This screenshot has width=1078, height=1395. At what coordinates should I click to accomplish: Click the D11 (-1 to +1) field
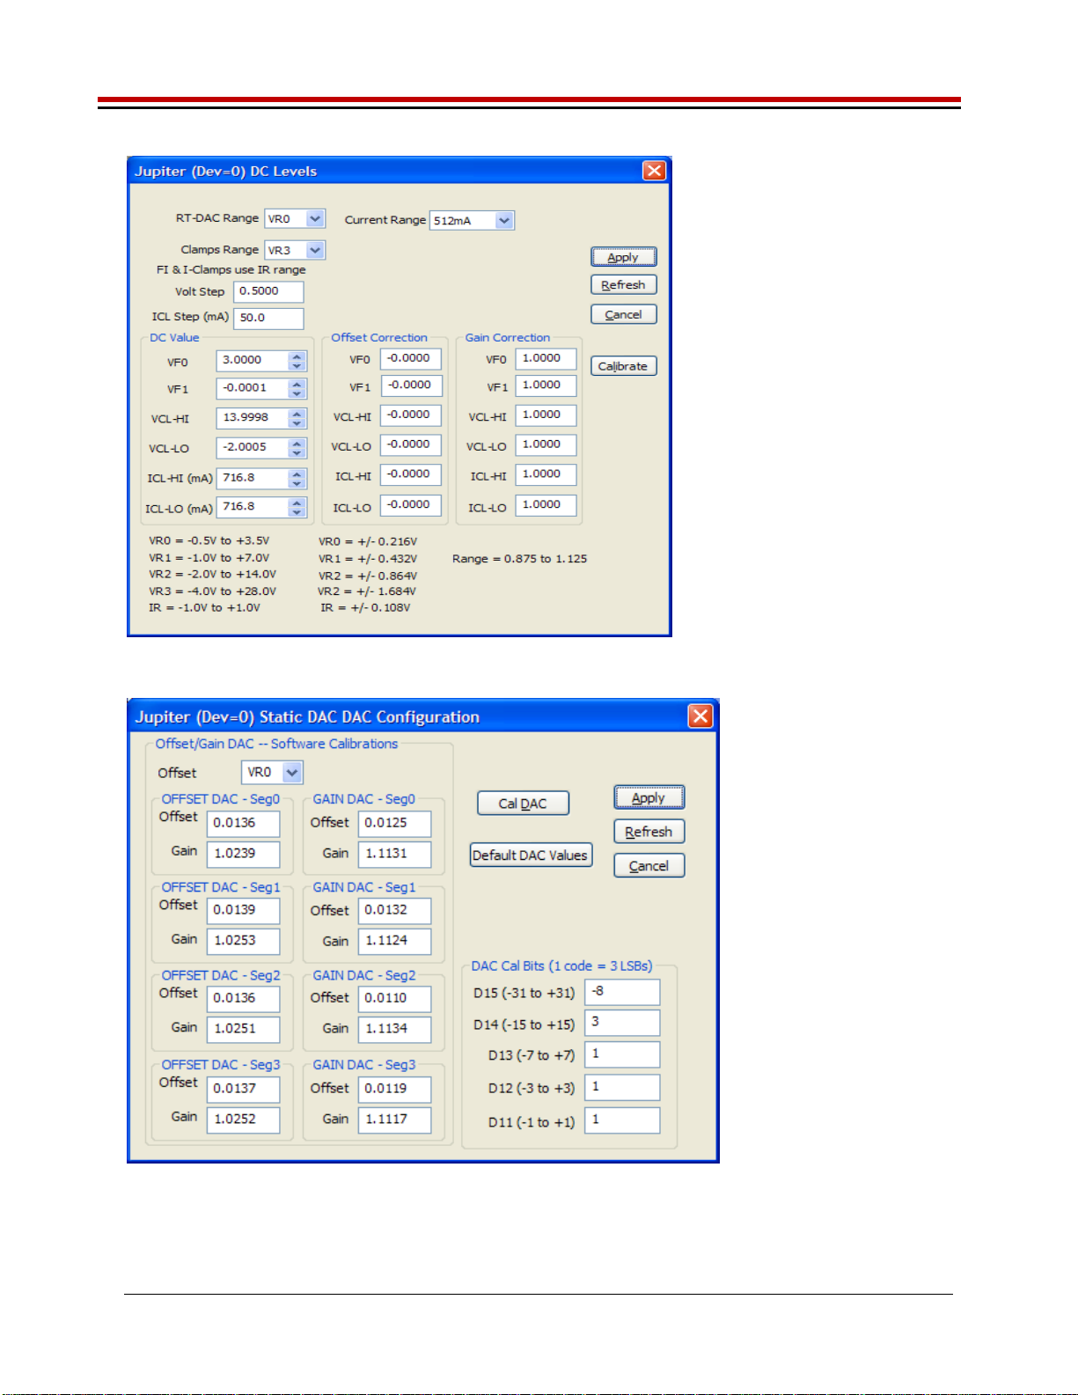(622, 1120)
